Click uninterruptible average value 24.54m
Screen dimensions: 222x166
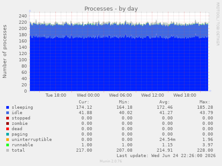(x=168, y=140)
